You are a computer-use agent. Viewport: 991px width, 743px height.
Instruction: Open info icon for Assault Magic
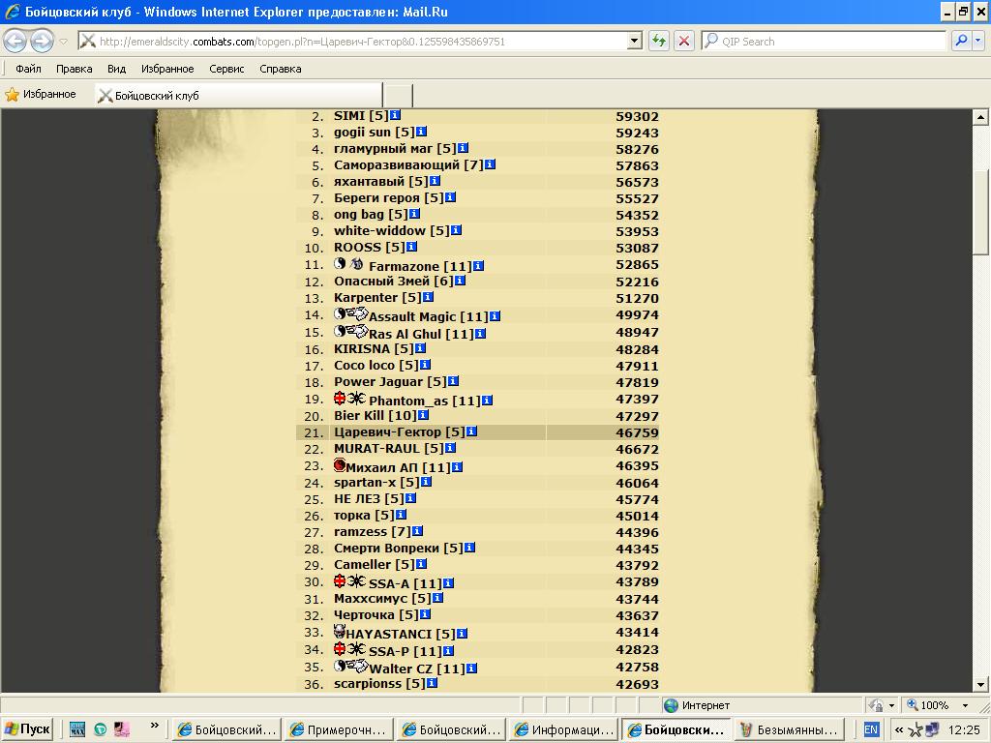(x=495, y=316)
